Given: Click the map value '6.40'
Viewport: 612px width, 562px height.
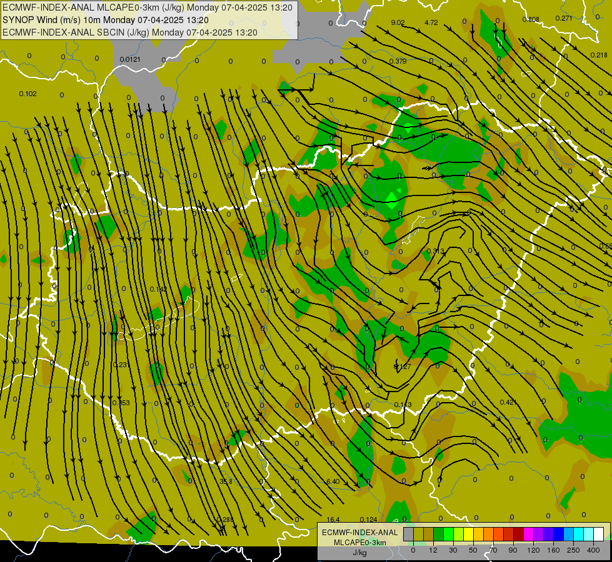Looking at the screenshot, I should pos(333,481).
